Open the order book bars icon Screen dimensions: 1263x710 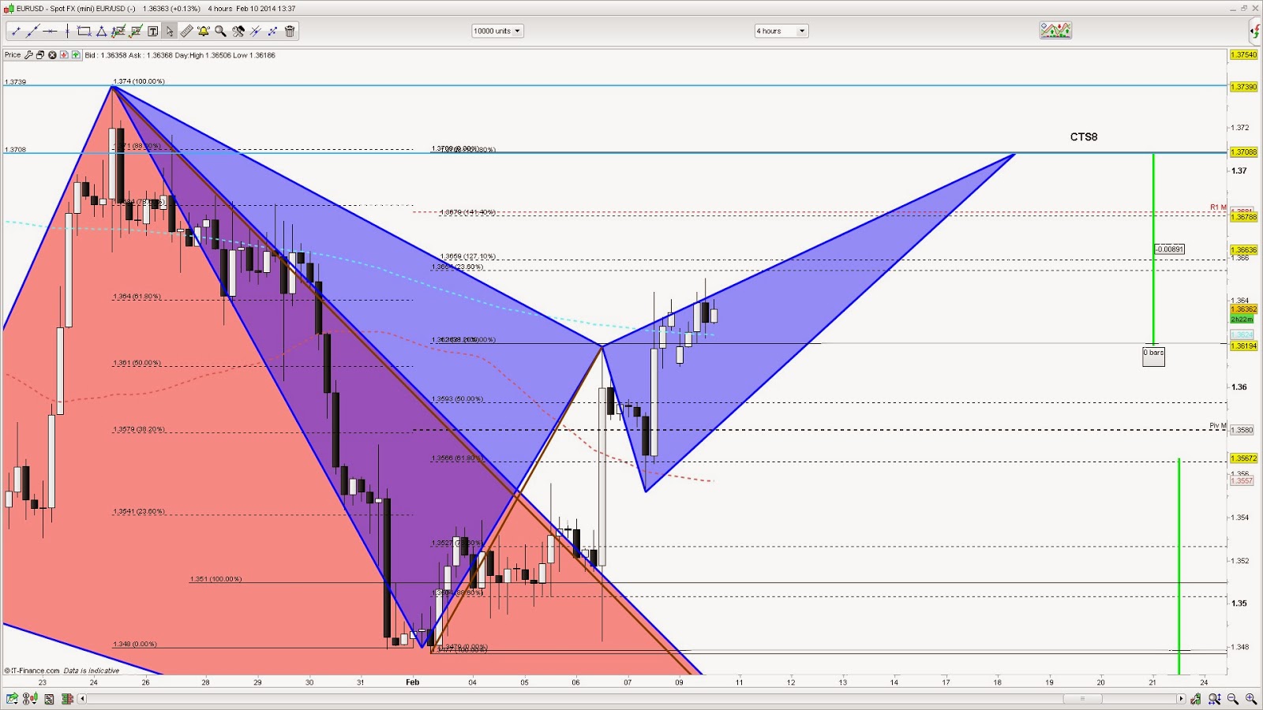[67, 699]
